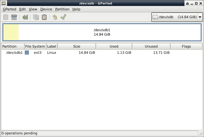Image resolution: width=204 pixels, height=137 pixels.
Task: Open the Help menu
Action: (76, 9)
